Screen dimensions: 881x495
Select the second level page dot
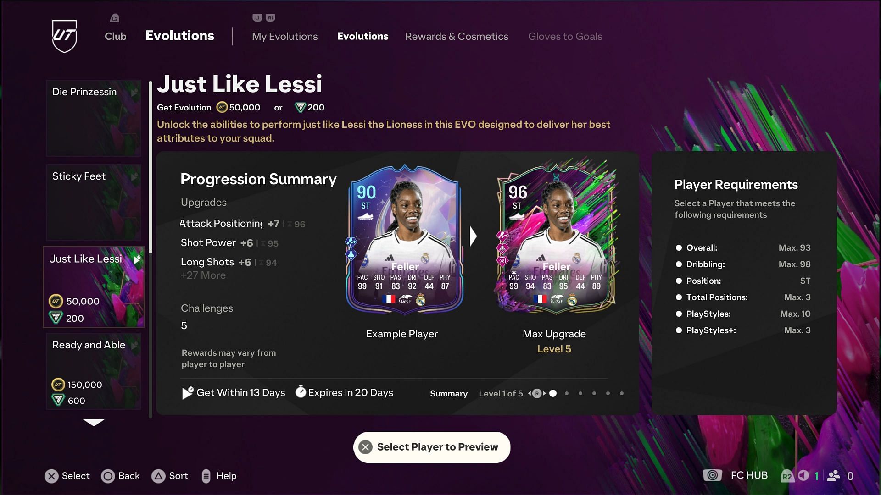(567, 393)
